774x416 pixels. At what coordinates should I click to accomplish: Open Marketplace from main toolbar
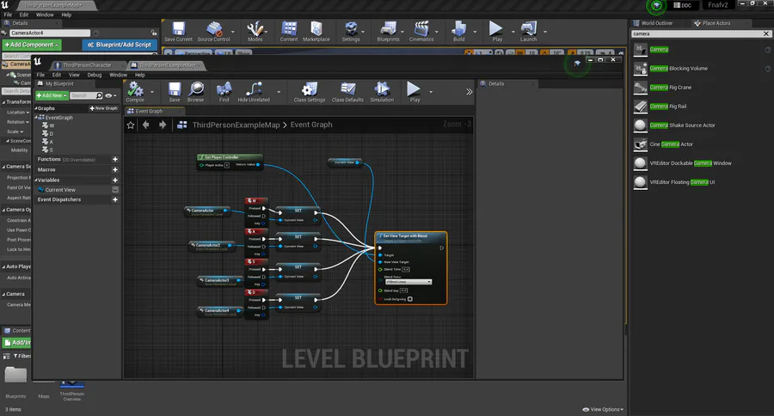tap(316, 32)
